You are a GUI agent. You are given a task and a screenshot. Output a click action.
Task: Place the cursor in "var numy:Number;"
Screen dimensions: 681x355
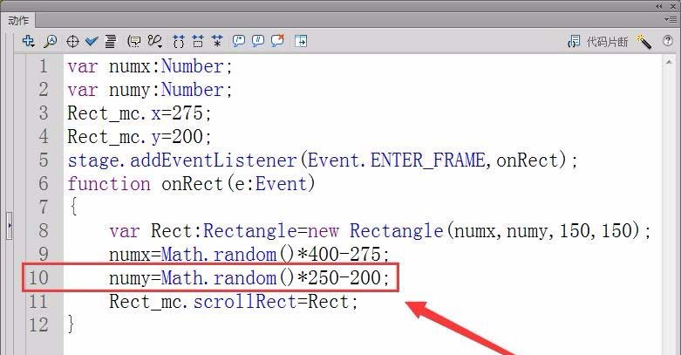(150, 90)
